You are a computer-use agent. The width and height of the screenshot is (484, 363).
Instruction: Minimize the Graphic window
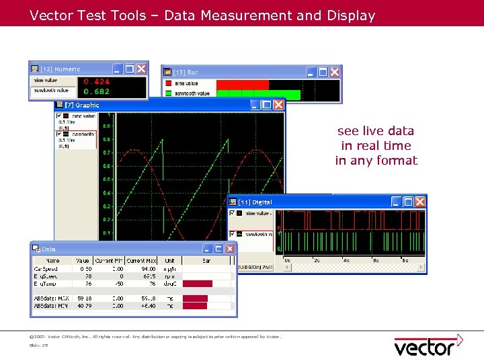point(255,105)
